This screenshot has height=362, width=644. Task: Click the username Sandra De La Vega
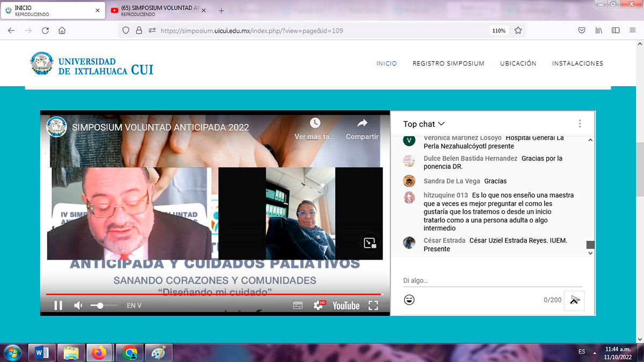click(x=452, y=181)
